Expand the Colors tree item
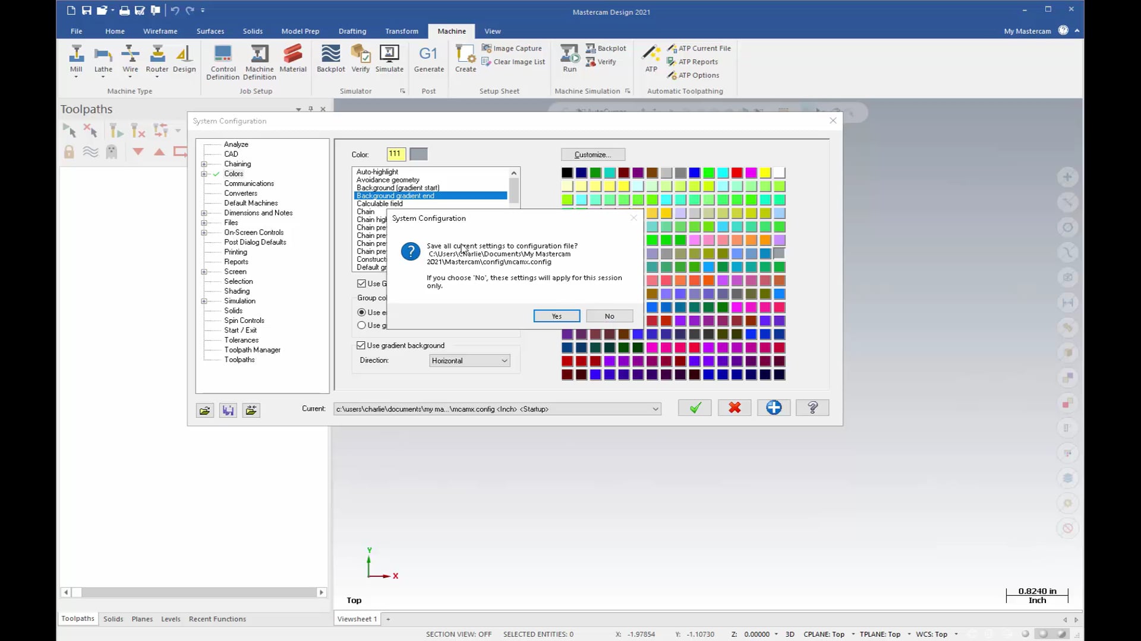The height and width of the screenshot is (641, 1141). click(x=204, y=174)
